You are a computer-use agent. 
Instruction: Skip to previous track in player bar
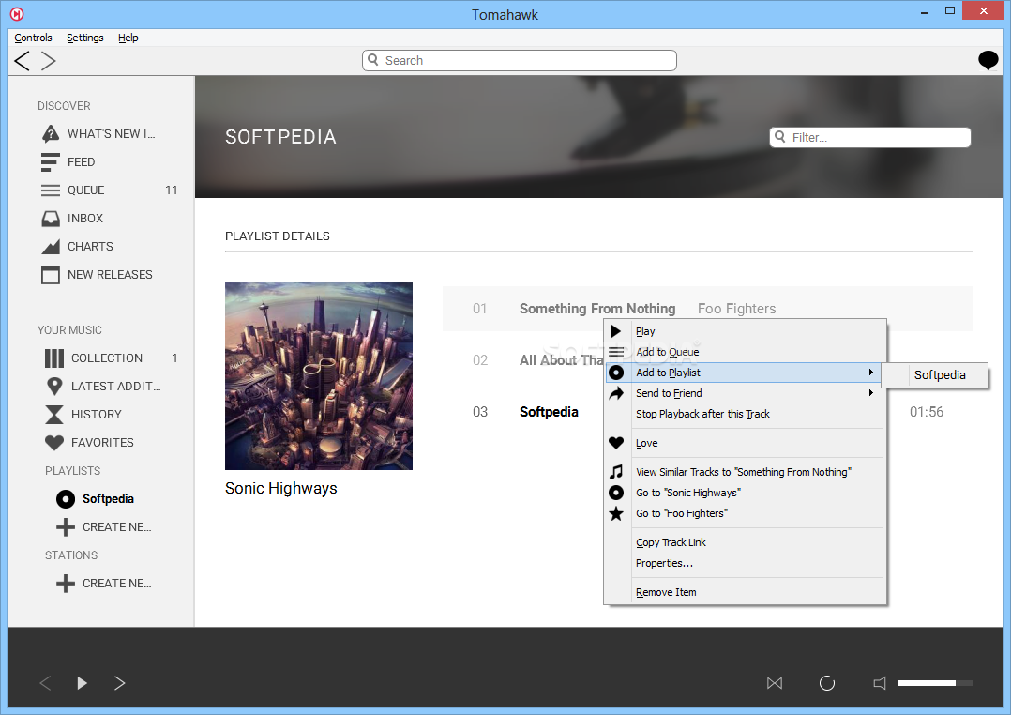[45, 683]
